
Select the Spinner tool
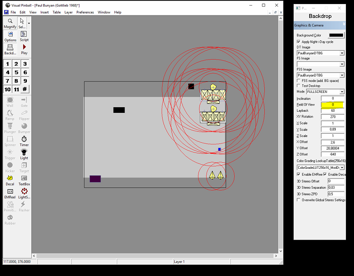point(10,141)
